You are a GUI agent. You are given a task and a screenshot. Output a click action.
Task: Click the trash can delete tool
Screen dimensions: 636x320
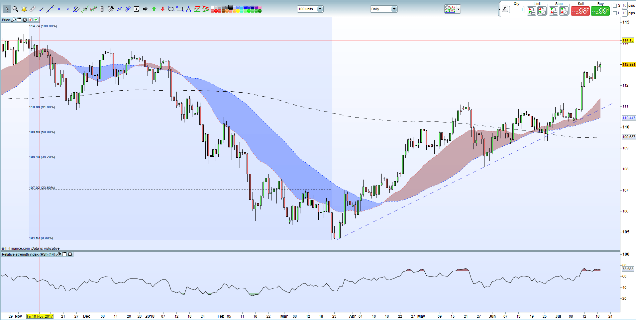(102, 9)
